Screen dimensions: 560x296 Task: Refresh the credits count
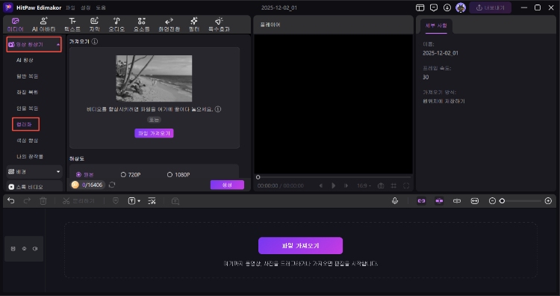(112, 185)
